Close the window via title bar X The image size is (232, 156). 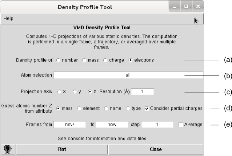(x=198, y=7)
